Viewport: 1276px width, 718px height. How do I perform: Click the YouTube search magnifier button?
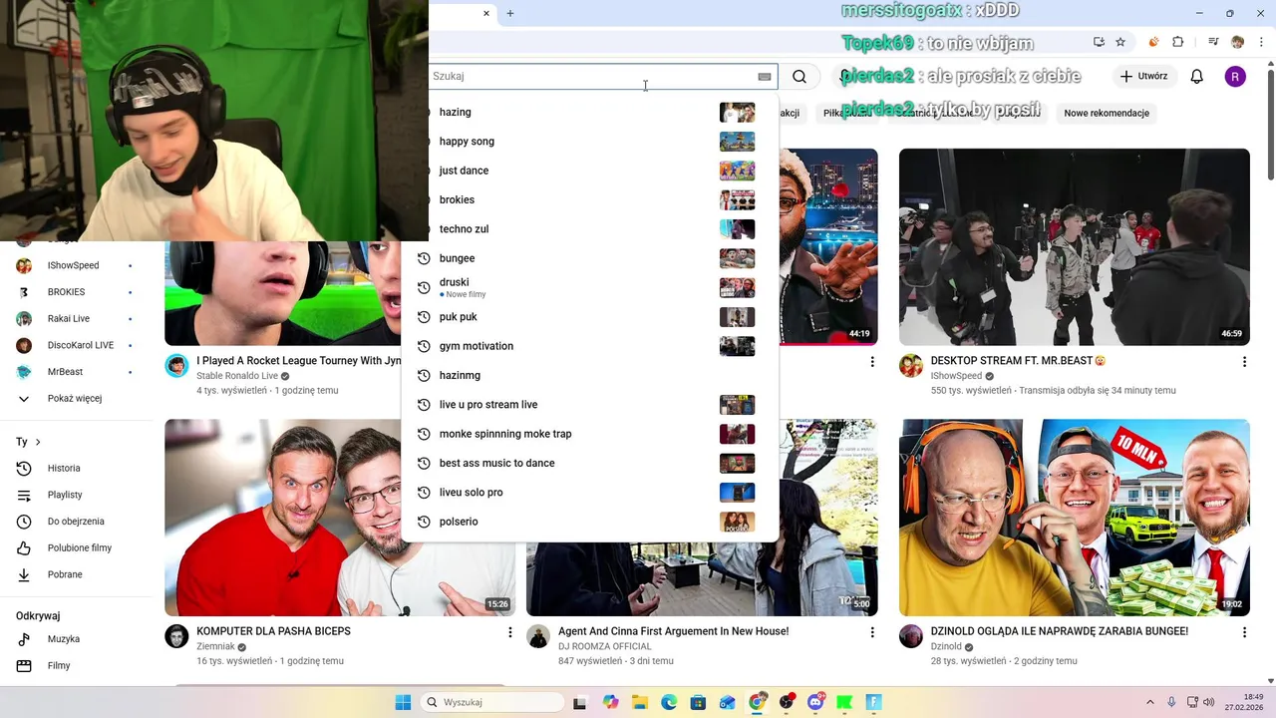point(799,77)
